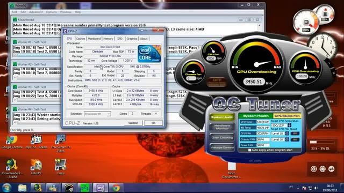
Task: Click the Prime95 Main thread window icon
Action: (15, 19)
